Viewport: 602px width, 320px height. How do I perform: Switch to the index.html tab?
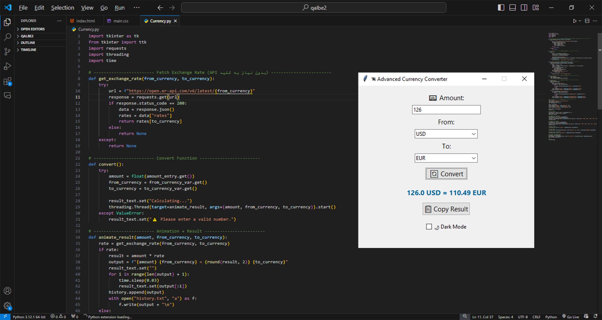[85, 21]
